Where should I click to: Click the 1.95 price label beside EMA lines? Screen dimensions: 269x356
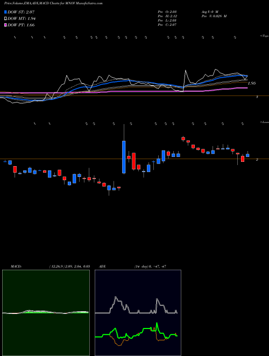[x=252, y=83]
